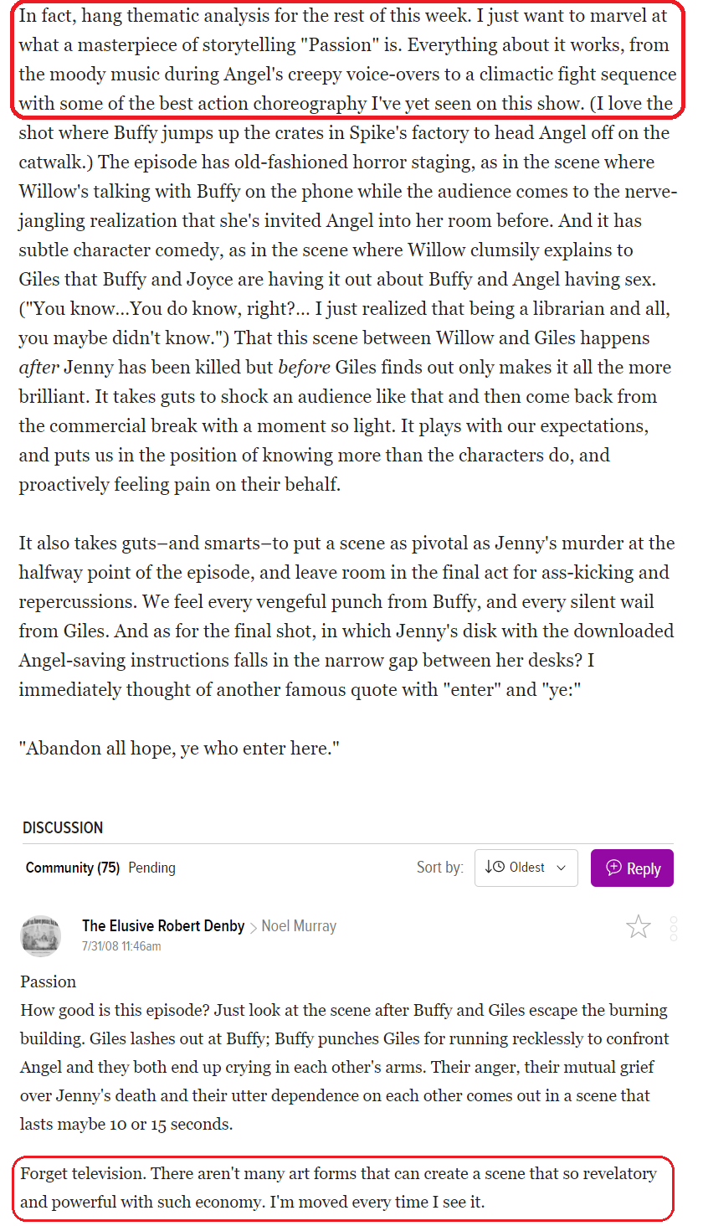703x1226 pixels.
Task: Star the Elusive Robert Denby comment
Action: pyautogui.click(x=639, y=926)
